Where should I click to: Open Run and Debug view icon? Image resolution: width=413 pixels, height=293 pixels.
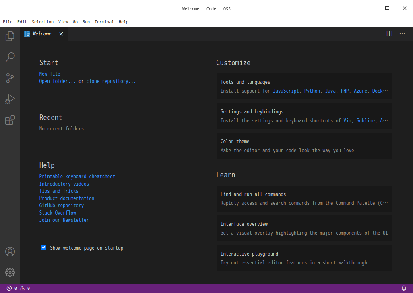coord(10,99)
